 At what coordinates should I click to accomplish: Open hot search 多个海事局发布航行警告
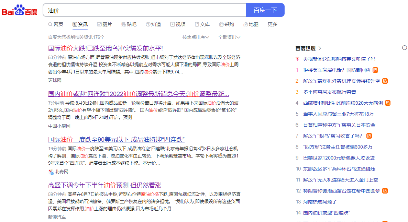330,92
